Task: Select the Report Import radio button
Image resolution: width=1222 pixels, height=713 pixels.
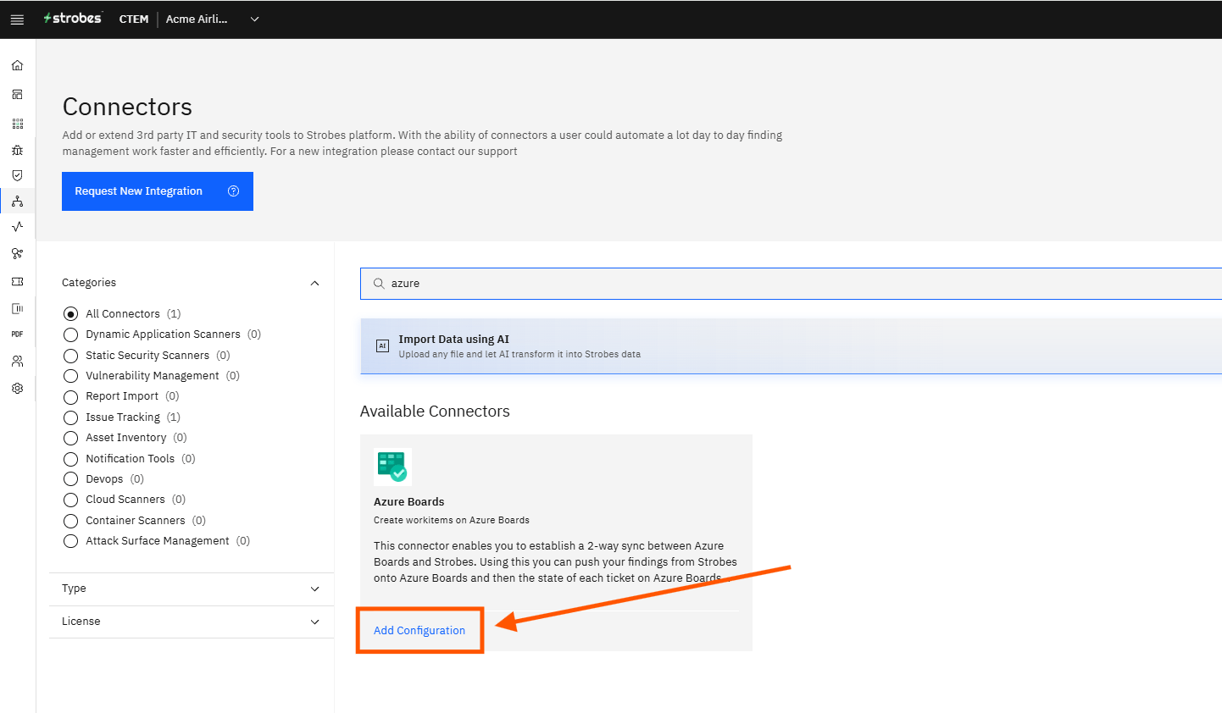Action: point(70,396)
